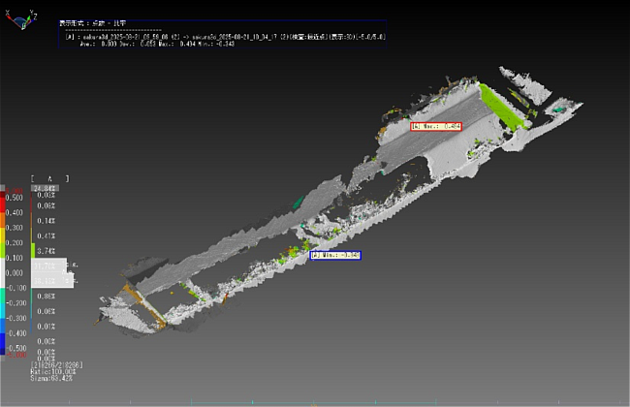
Task: Click the 0.500 scale value label
Action: [16, 196]
